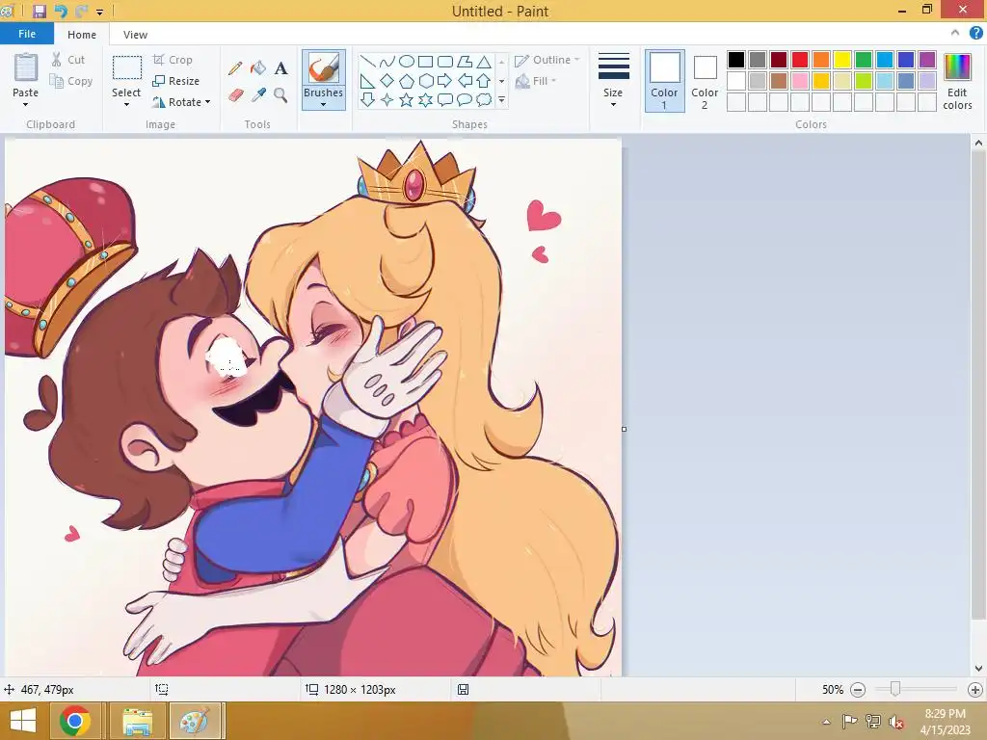Click the Windows Start button
Viewport: 987px width, 740px height.
23,721
